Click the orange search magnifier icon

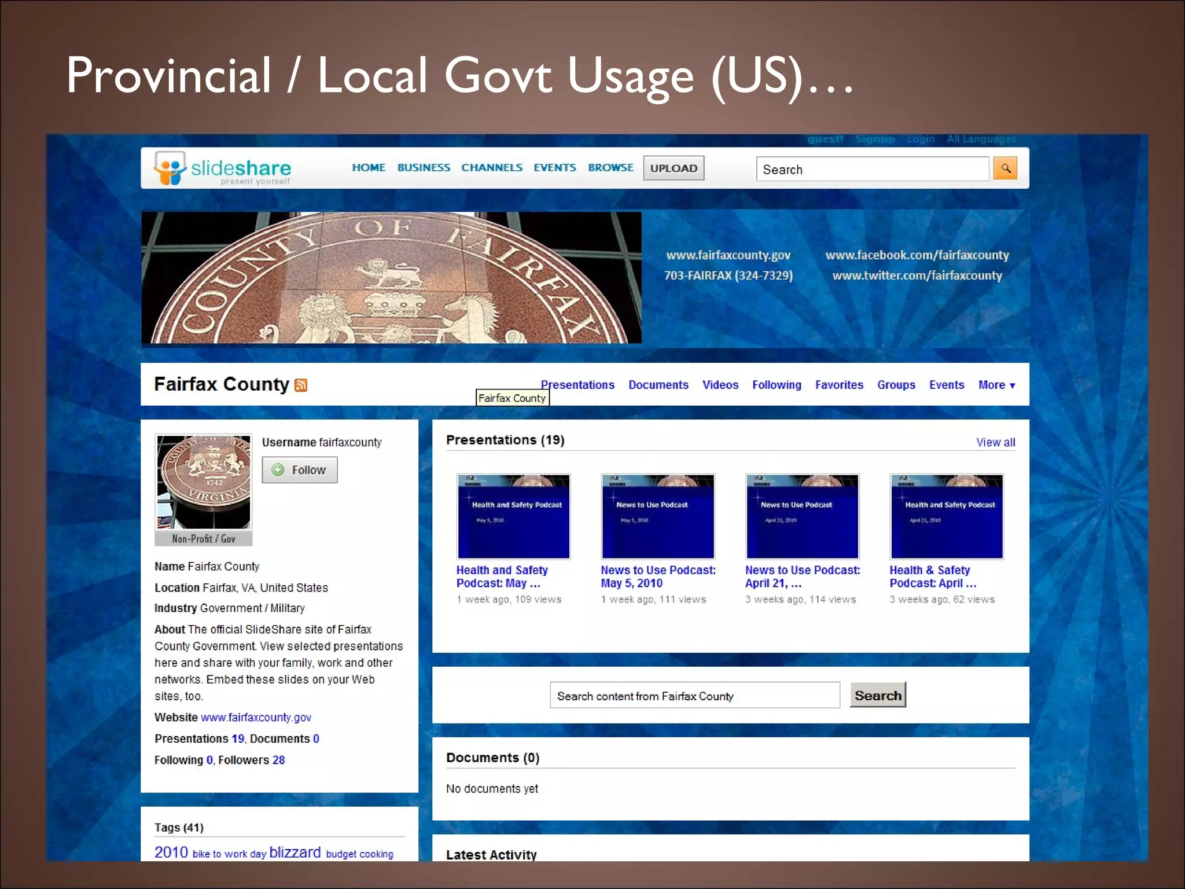pyautogui.click(x=1005, y=168)
